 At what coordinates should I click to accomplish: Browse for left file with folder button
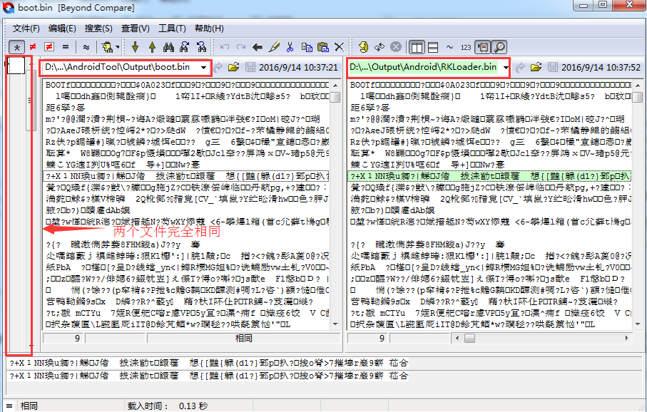pos(233,67)
